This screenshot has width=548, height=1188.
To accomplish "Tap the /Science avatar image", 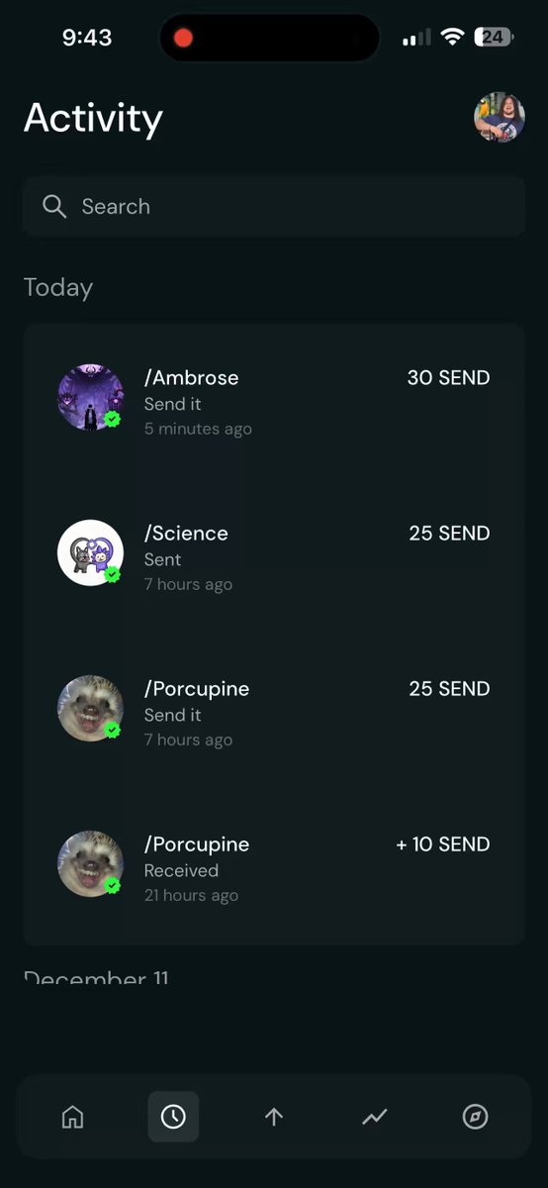I will 90,552.
